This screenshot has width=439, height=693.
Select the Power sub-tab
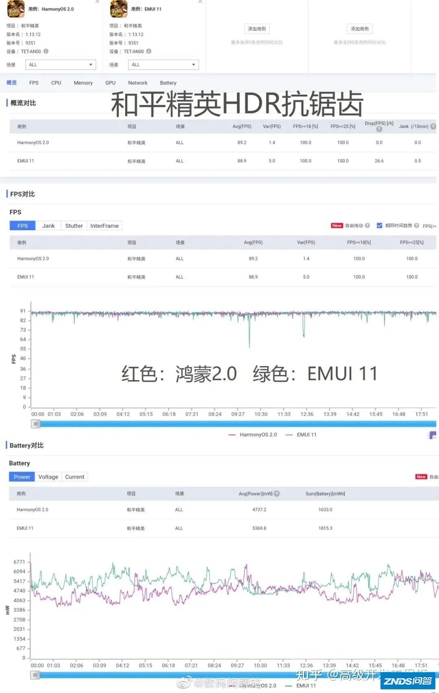(22, 477)
